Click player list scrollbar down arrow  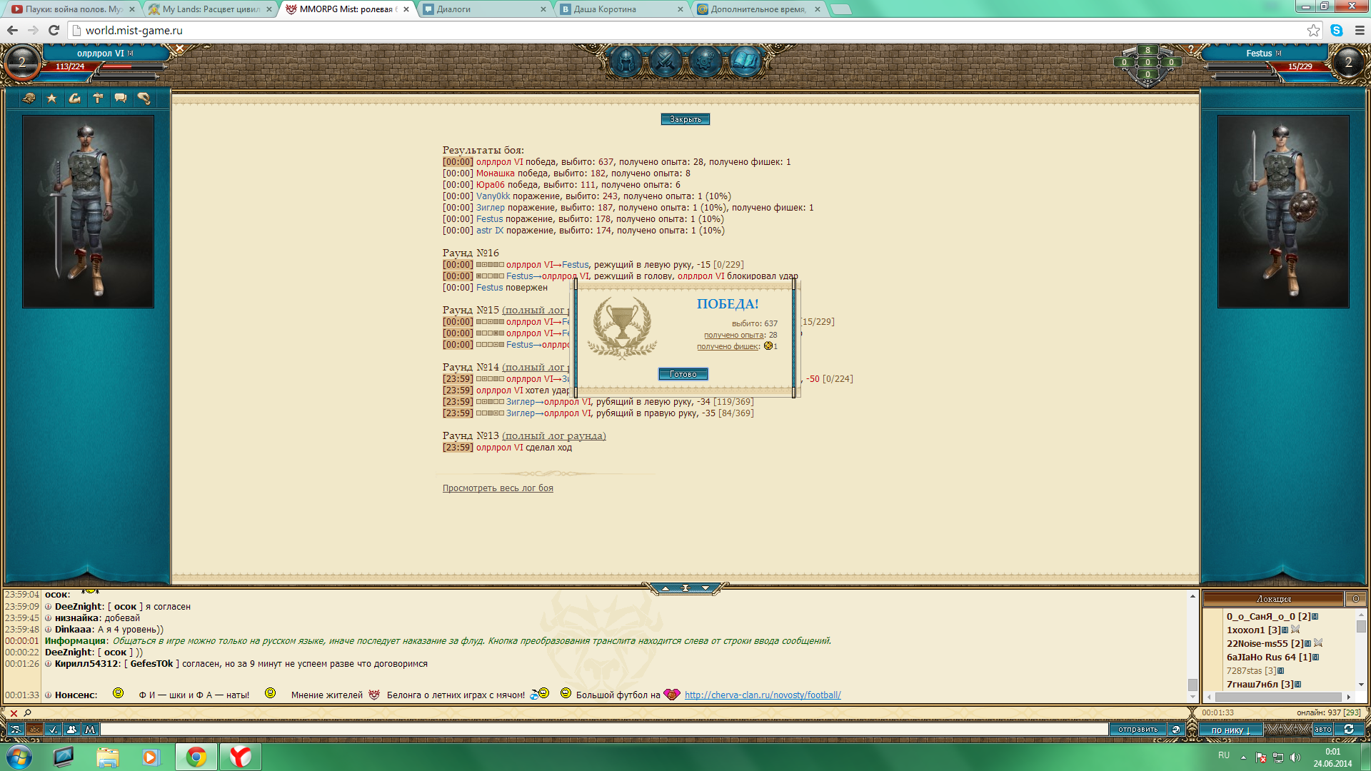tap(1361, 685)
